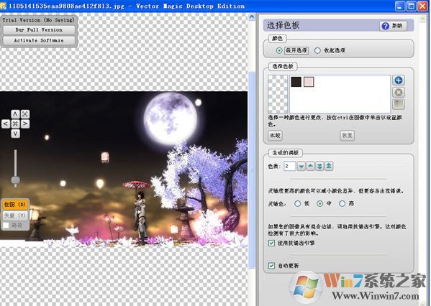Click the color count input field showing 2
The height and width of the screenshot is (306, 431).
pos(290,166)
